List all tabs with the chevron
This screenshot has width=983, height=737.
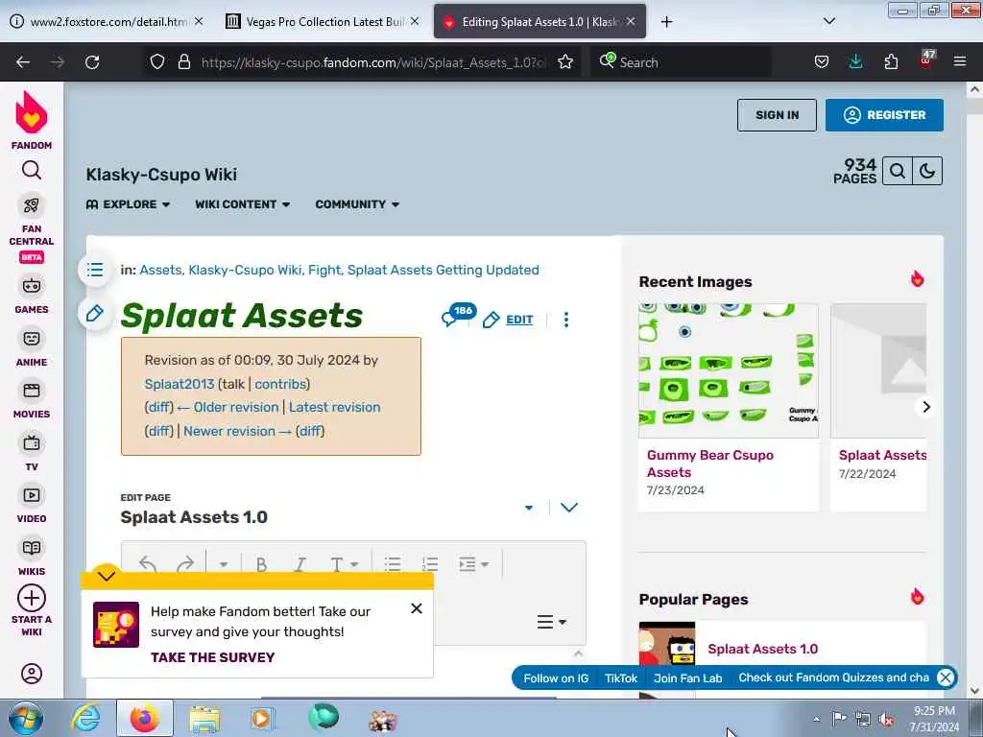(828, 21)
